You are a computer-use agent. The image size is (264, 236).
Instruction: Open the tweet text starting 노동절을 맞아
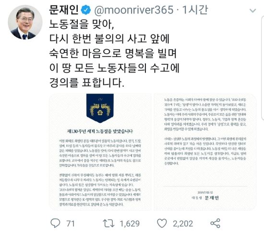click(x=115, y=53)
